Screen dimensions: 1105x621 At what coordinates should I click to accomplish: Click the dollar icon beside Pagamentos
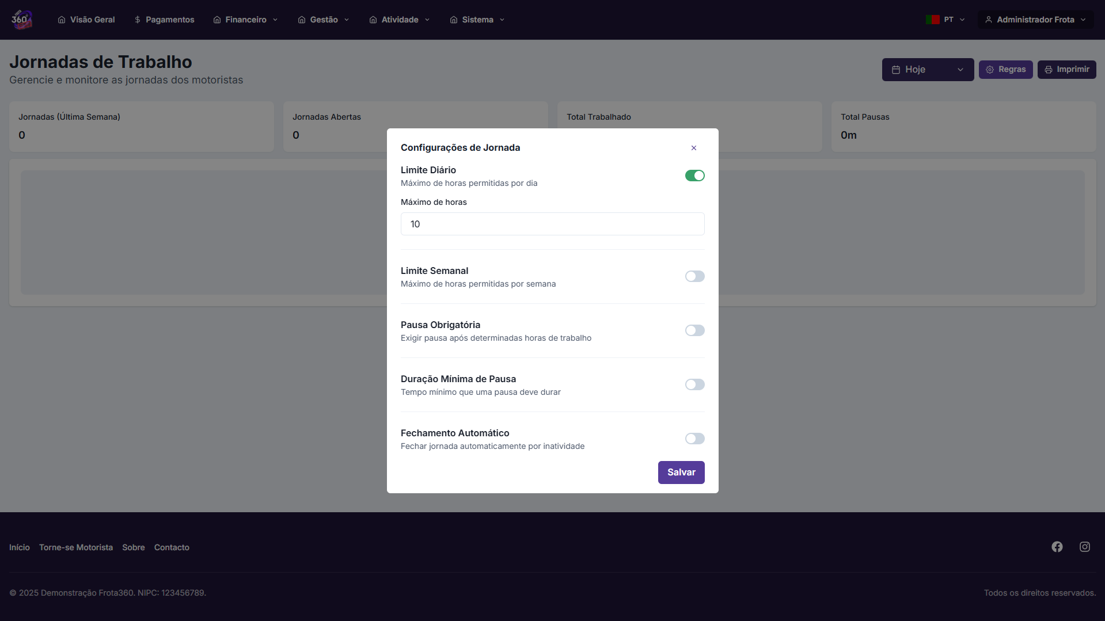coord(138,20)
